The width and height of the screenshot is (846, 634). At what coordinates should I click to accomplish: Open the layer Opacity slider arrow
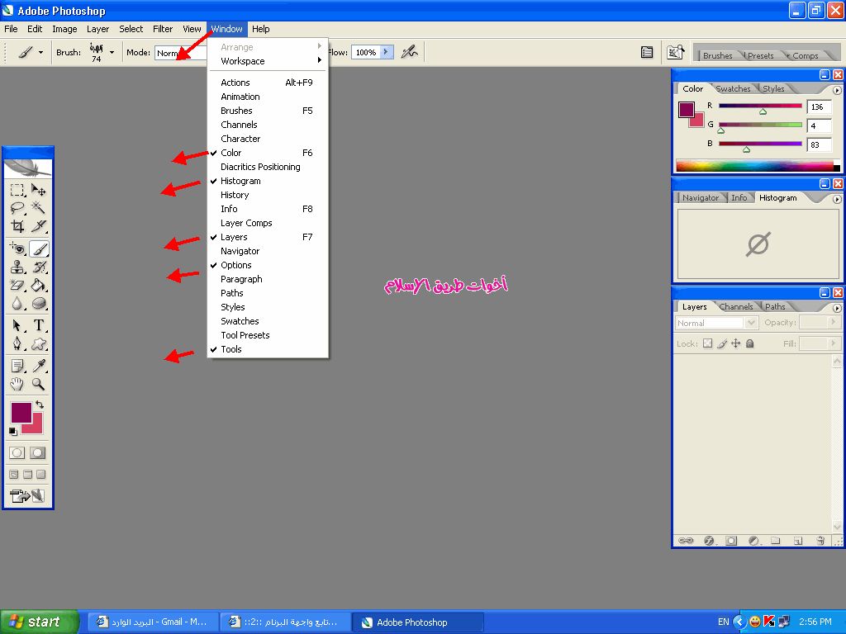[833, 322]
